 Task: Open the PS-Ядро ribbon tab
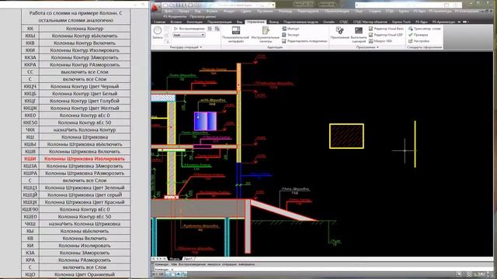click(x=421, y=22)
